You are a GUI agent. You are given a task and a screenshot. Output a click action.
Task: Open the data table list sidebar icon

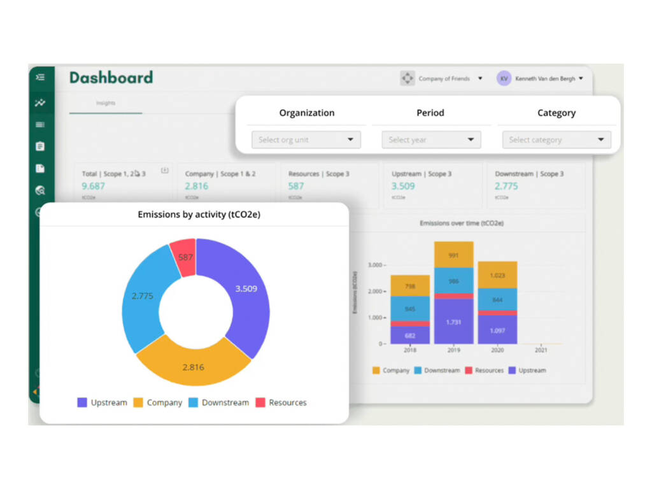pos(40,125)
